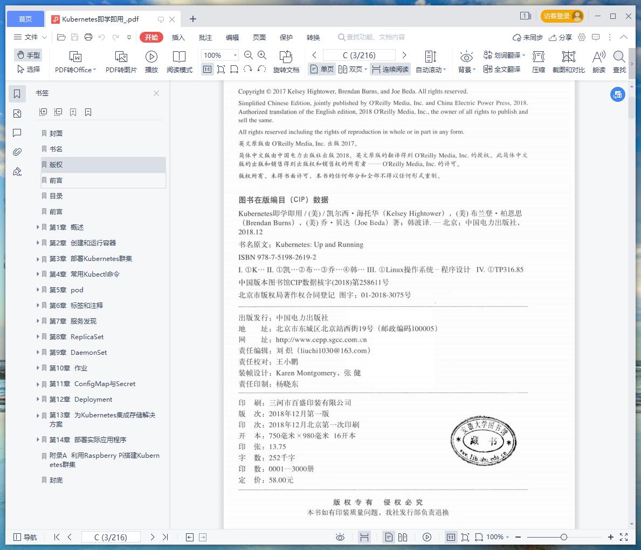Click zoom plus beside the status slider
The image size is (641, 550).
tap(610, 537)
